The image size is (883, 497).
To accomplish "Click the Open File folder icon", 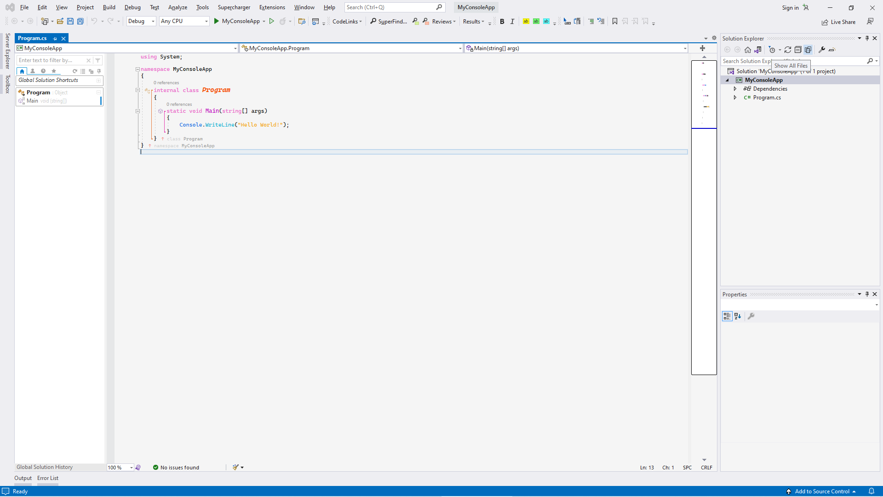I will pos(60,21).
